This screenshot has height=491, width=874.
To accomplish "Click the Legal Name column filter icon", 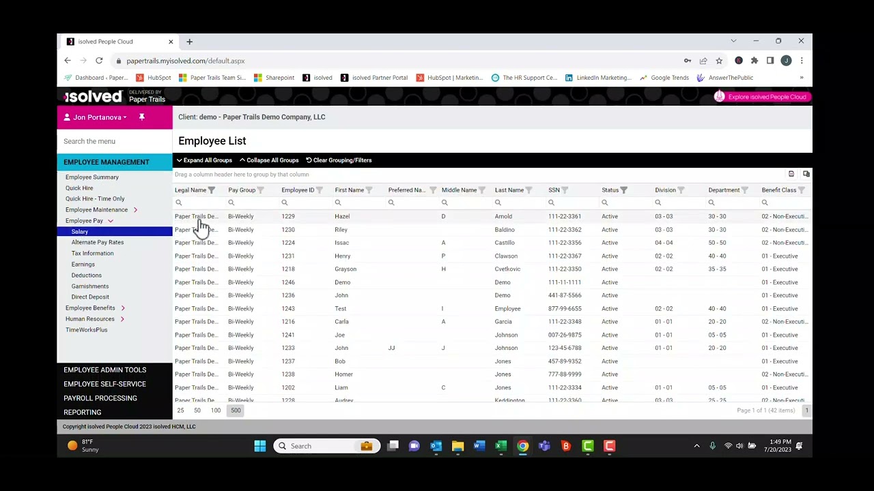I will point(211,190).
